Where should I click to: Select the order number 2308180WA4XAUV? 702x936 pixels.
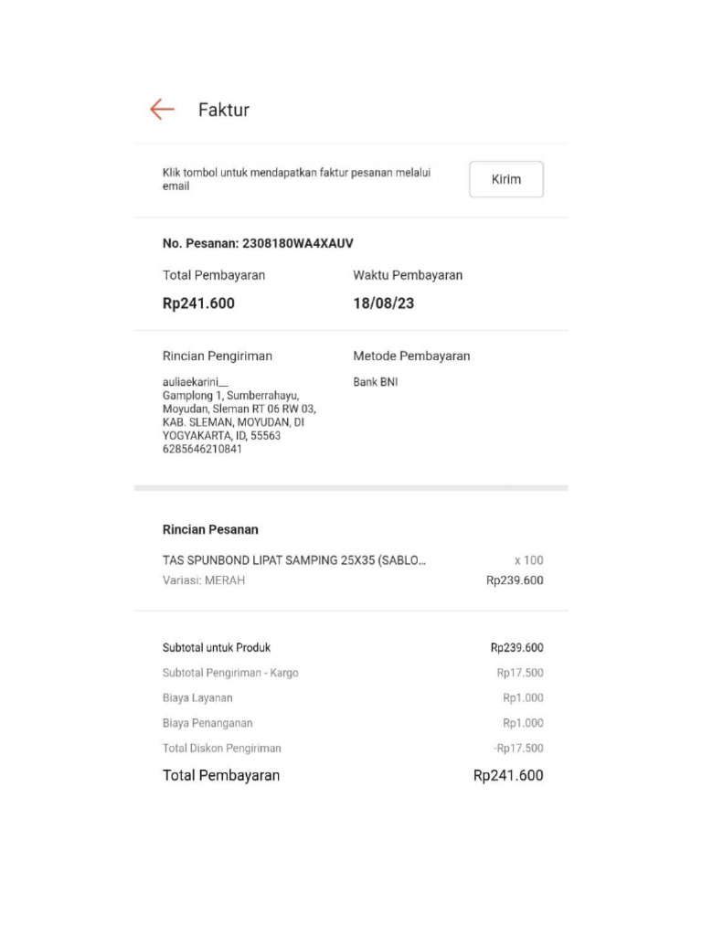tap(296, 243)
